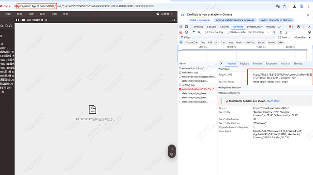Viewport: 313px width, 175px height.
Task: Enable Disable cache checkbox
Action: tap(228, 32)
